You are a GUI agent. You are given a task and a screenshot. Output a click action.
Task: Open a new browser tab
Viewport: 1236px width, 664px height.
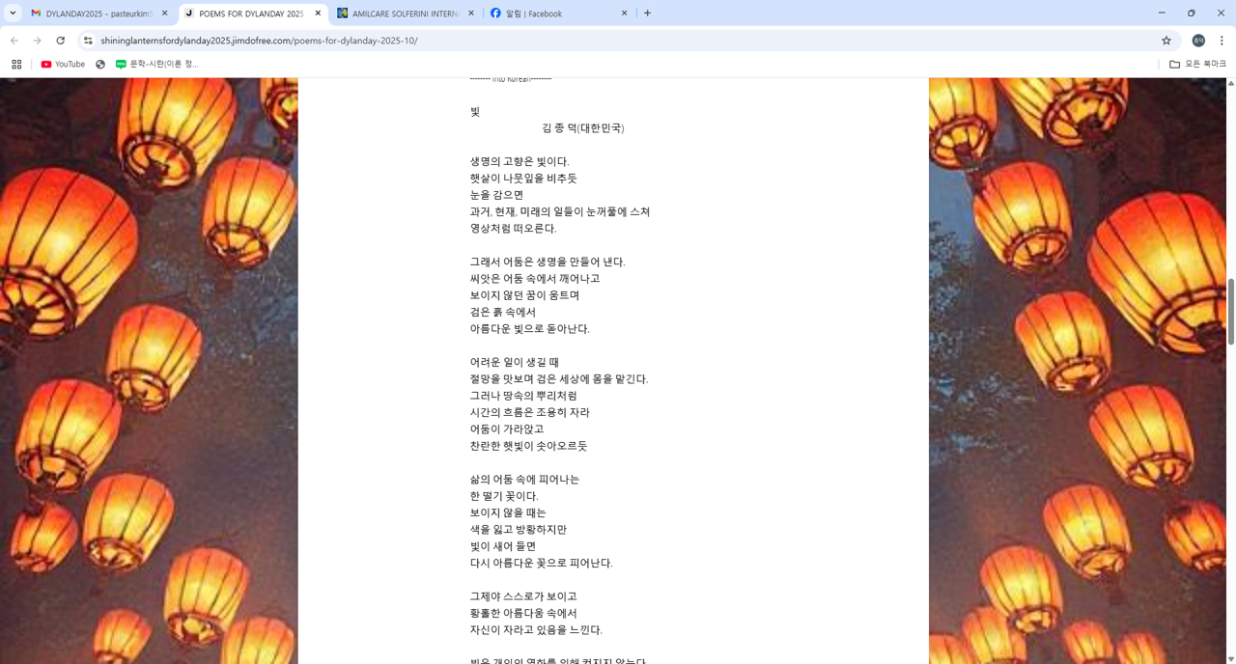coord(647,14)
